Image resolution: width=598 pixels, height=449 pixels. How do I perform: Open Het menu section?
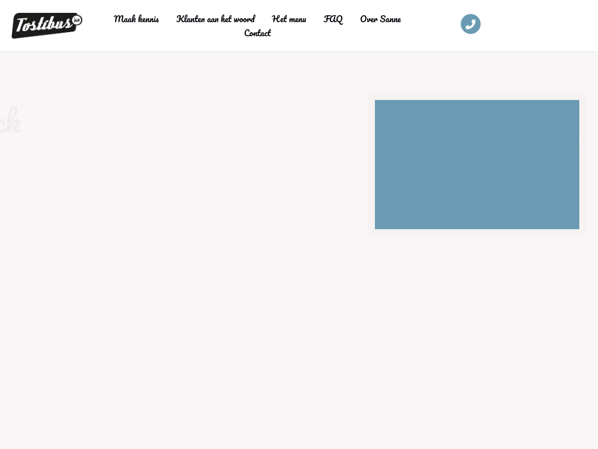[x=288, y=19]
